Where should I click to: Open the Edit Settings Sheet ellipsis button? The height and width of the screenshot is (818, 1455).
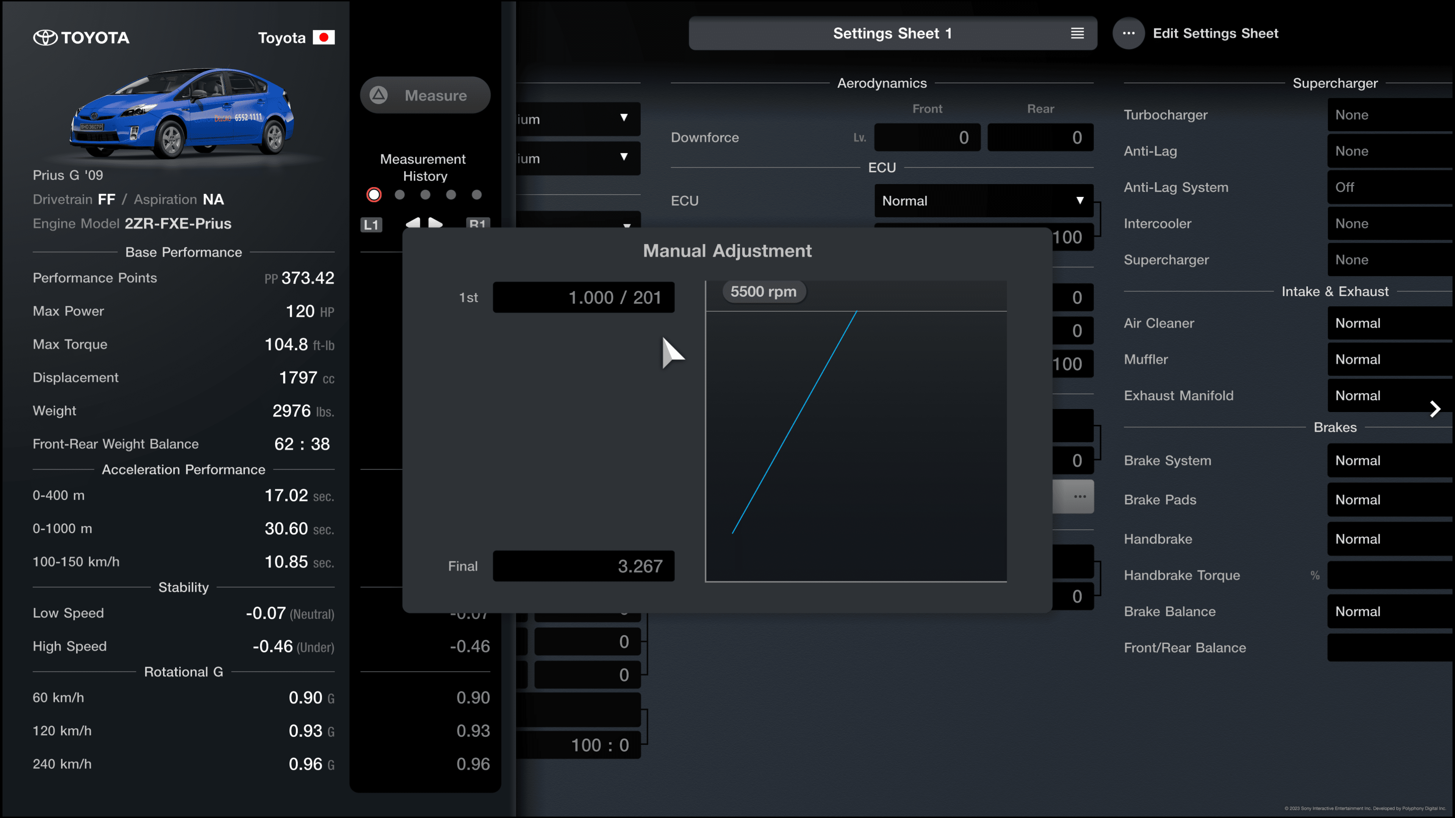(1128, 33)
